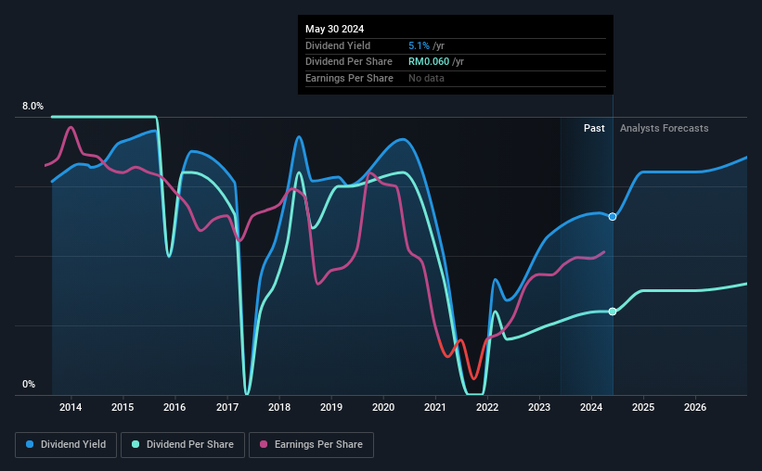Viewport: 762px width, 471px height.
Task: Click the blue Dividend Yield legend dot
Action: tap(30, 444)
